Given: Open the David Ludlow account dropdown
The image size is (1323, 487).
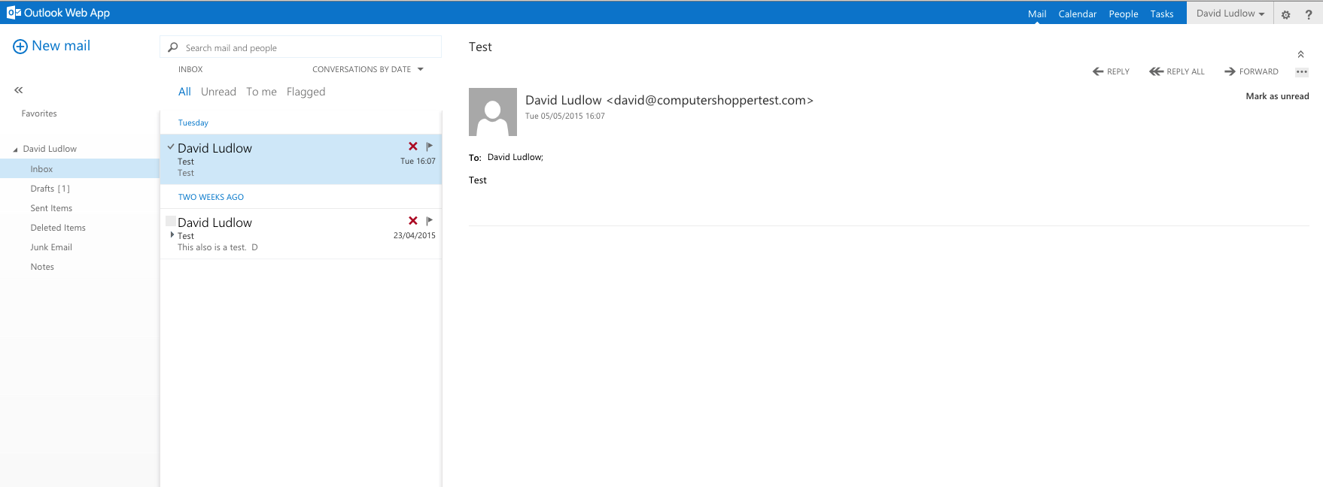Looking at the screenshot, I should coord(1230,13).
